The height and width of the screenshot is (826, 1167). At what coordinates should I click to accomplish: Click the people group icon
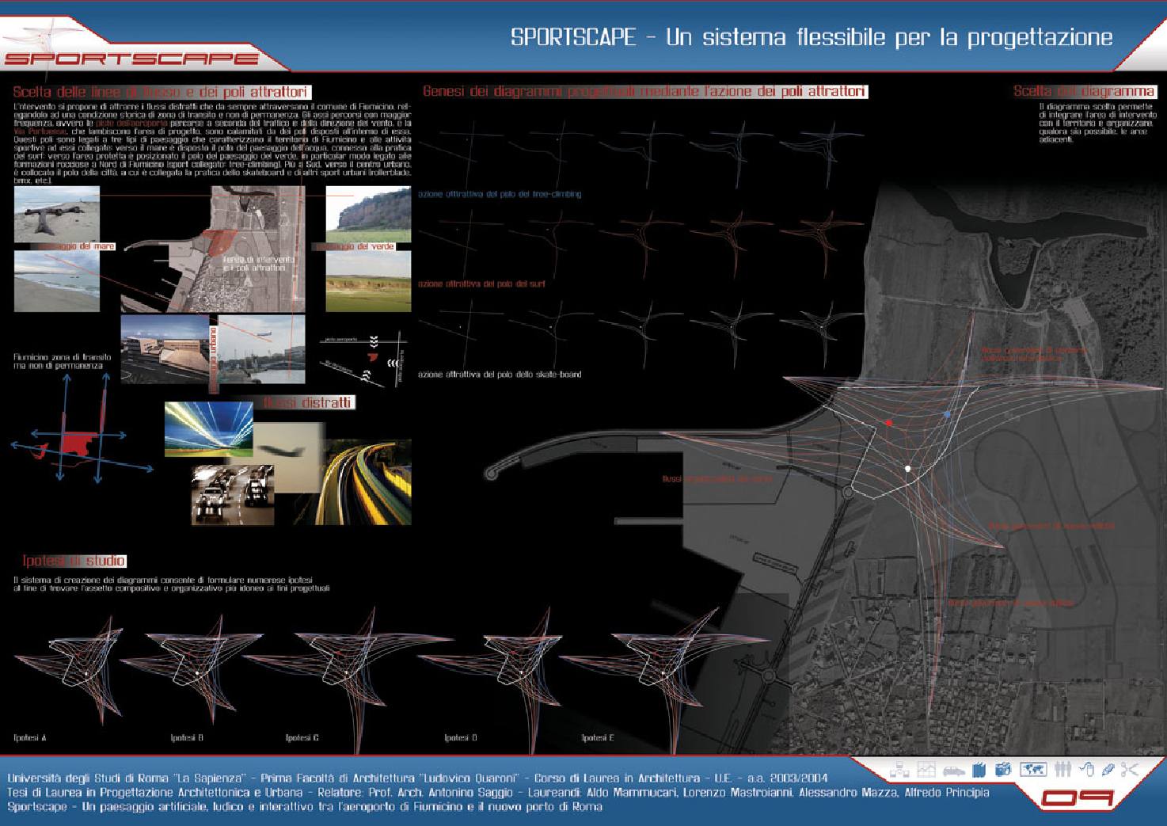tap(1062, 769)
